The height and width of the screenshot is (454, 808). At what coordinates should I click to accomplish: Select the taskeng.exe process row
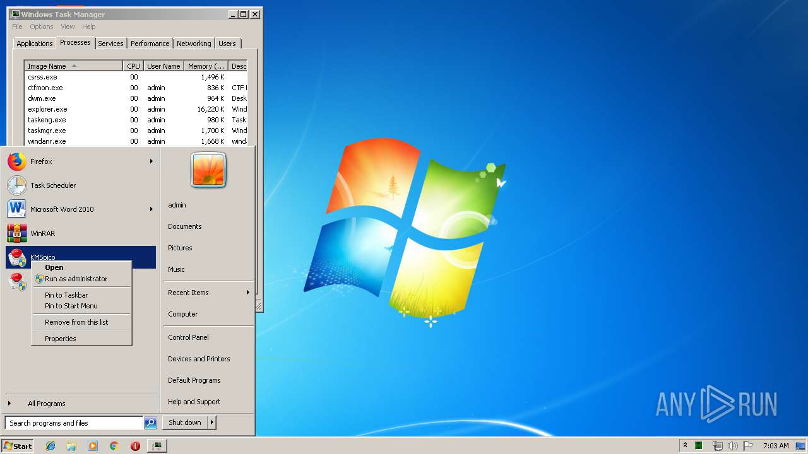coord(136,120)
